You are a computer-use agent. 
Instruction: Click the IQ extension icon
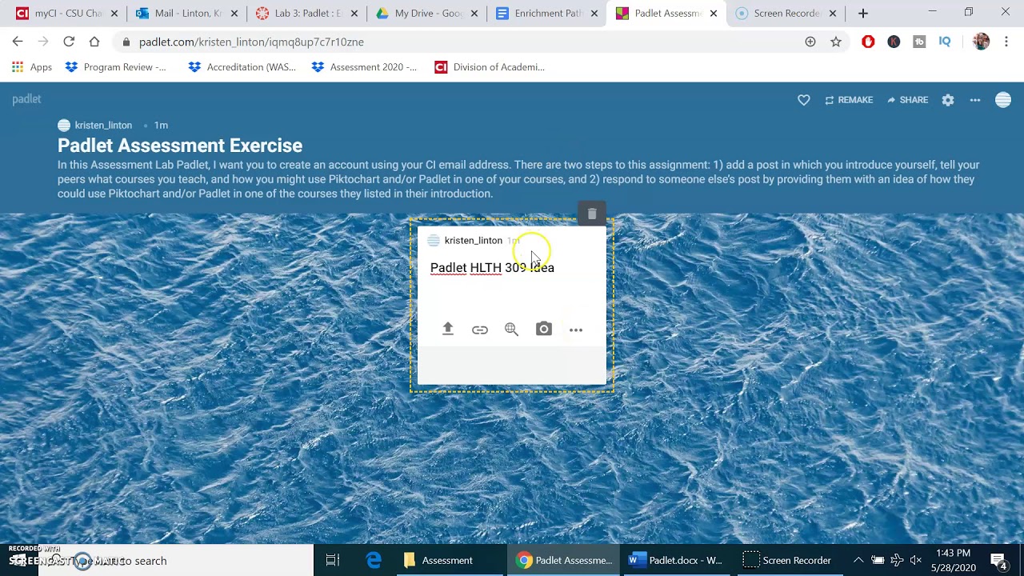point(945,42)
